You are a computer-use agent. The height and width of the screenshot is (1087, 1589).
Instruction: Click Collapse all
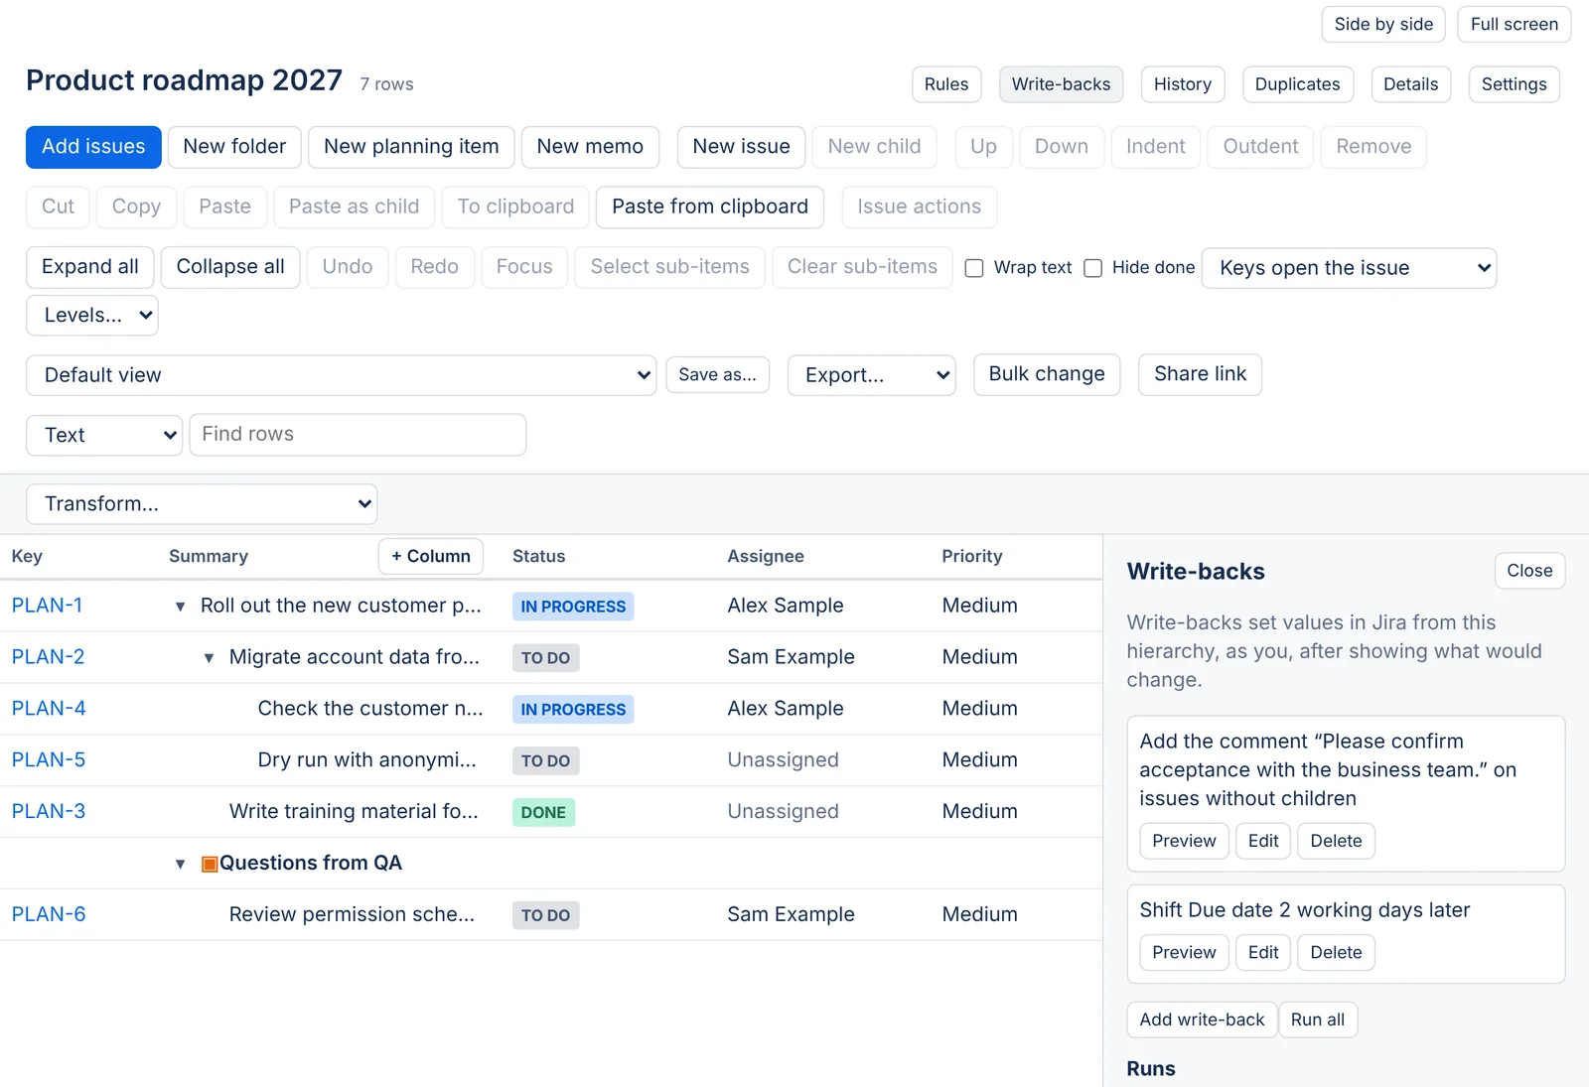pyautogui.click(x=230, y=267)
